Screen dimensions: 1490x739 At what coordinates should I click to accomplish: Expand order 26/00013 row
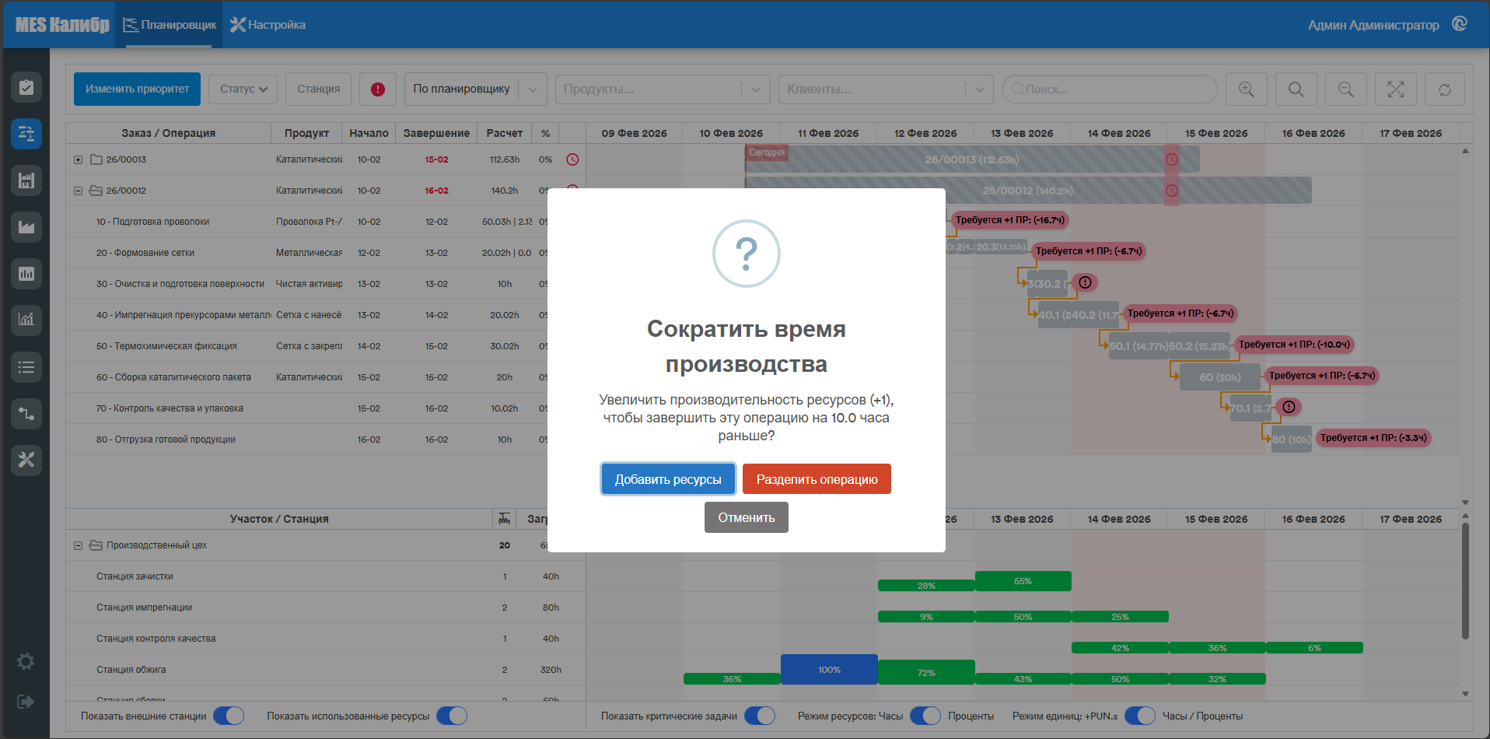(x=78, y=159)
